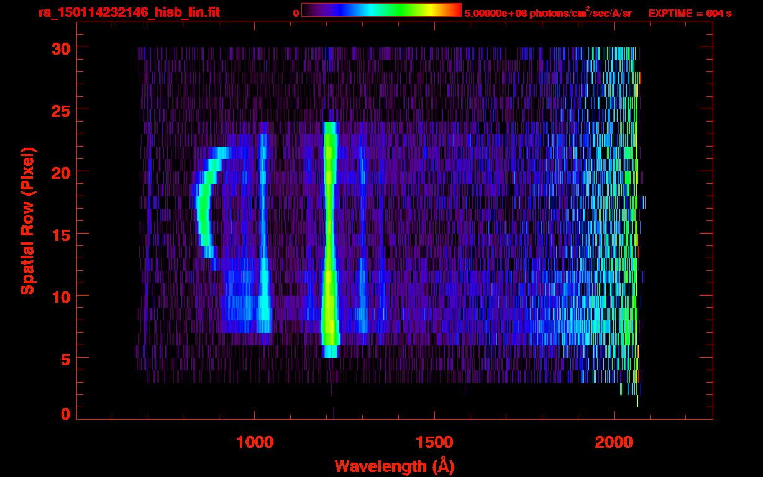Click the rainbow color scale bar
This screenshot has height=477, width=763.
(x=382, y=10)
